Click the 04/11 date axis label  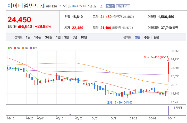tap(114, 118)
